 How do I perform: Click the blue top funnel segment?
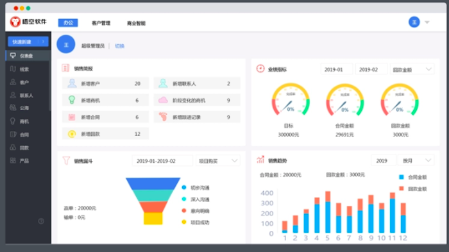(153, 183)
